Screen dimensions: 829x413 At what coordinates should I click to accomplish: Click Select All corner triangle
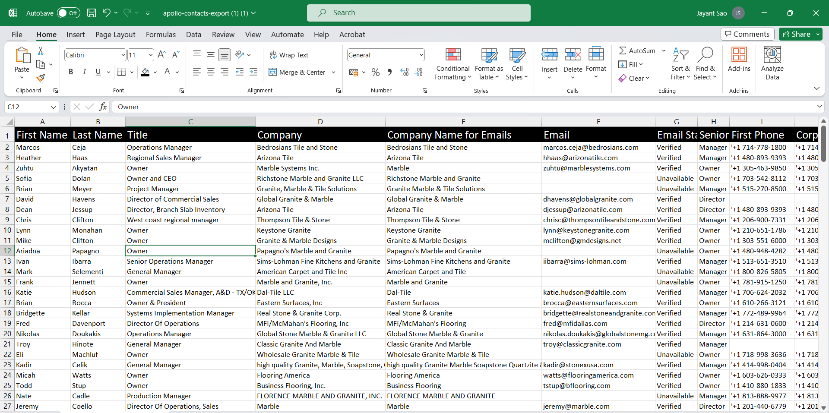coord(9,122)
